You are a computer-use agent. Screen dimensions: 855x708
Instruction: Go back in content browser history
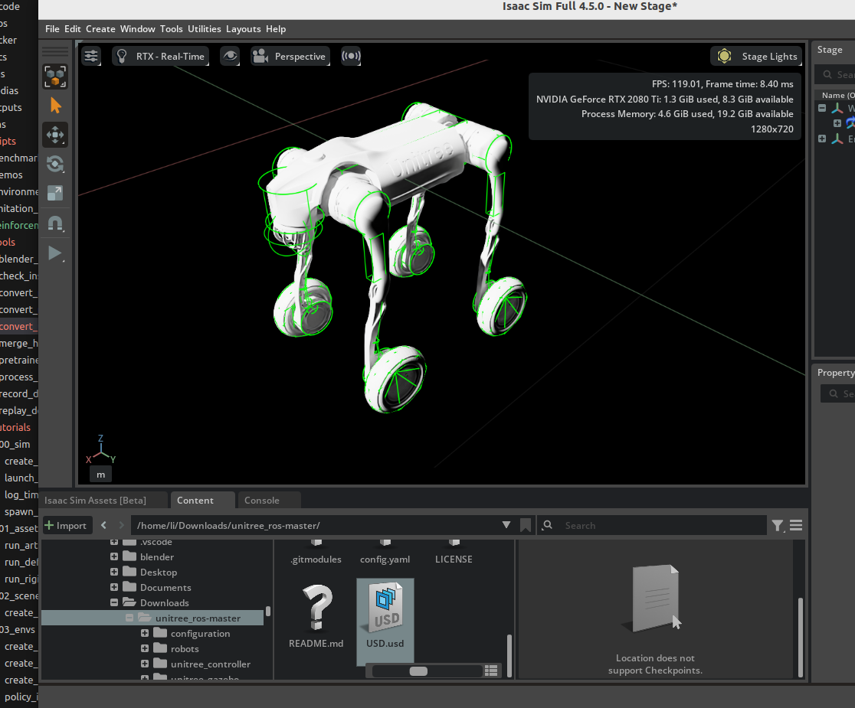(x=103, y=525)
